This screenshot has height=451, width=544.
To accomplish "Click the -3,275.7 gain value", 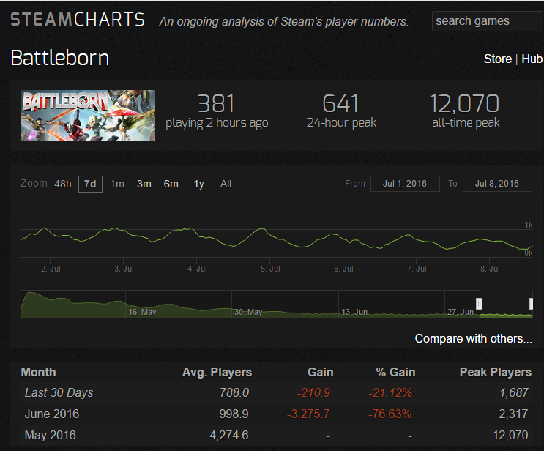I will (x=308, y=414).
